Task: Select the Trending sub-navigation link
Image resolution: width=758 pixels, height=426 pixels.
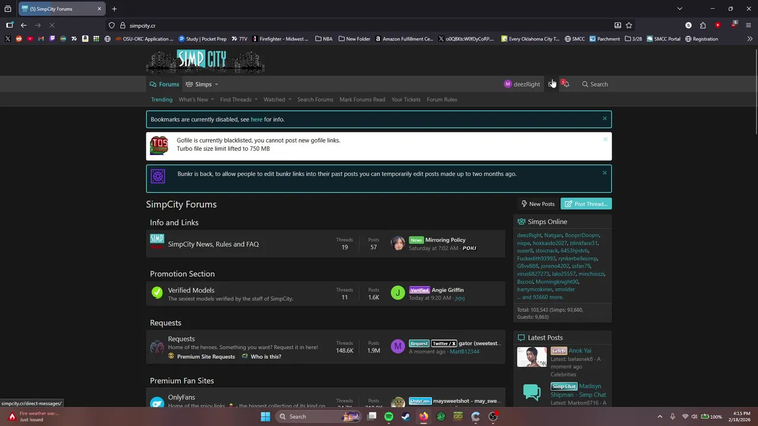Action: (162, 99)
